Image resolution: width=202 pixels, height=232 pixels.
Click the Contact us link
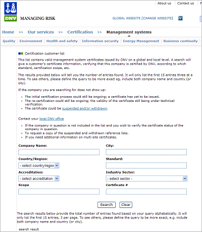pyautogui.click(x=185, y=3)
